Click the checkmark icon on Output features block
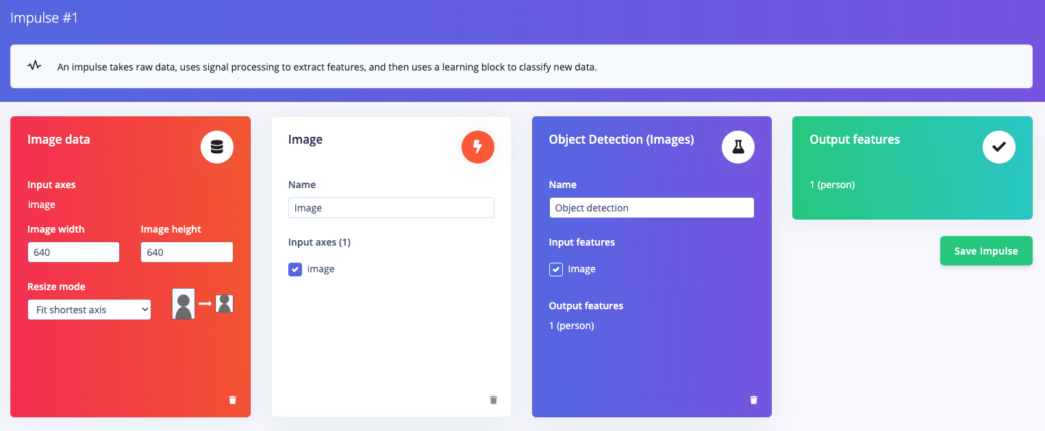Image resolution: width=1045 pixels, height=431 pixels. click(999, 147)
